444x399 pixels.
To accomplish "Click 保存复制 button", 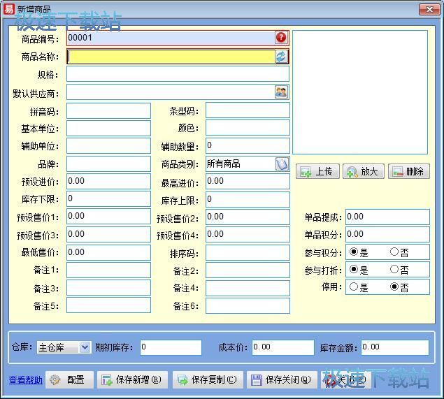I will point(208,379).
